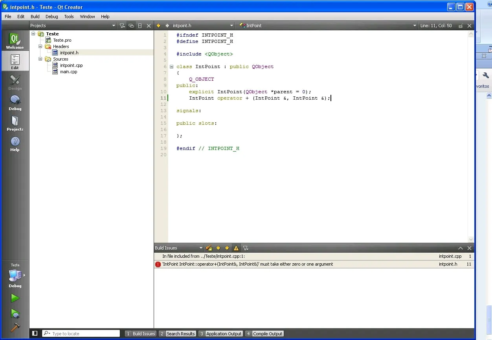Click the filter icon in Projects panel
This screenshot has height=340, width=492.
pyautogui.click(x=122, y=26)
